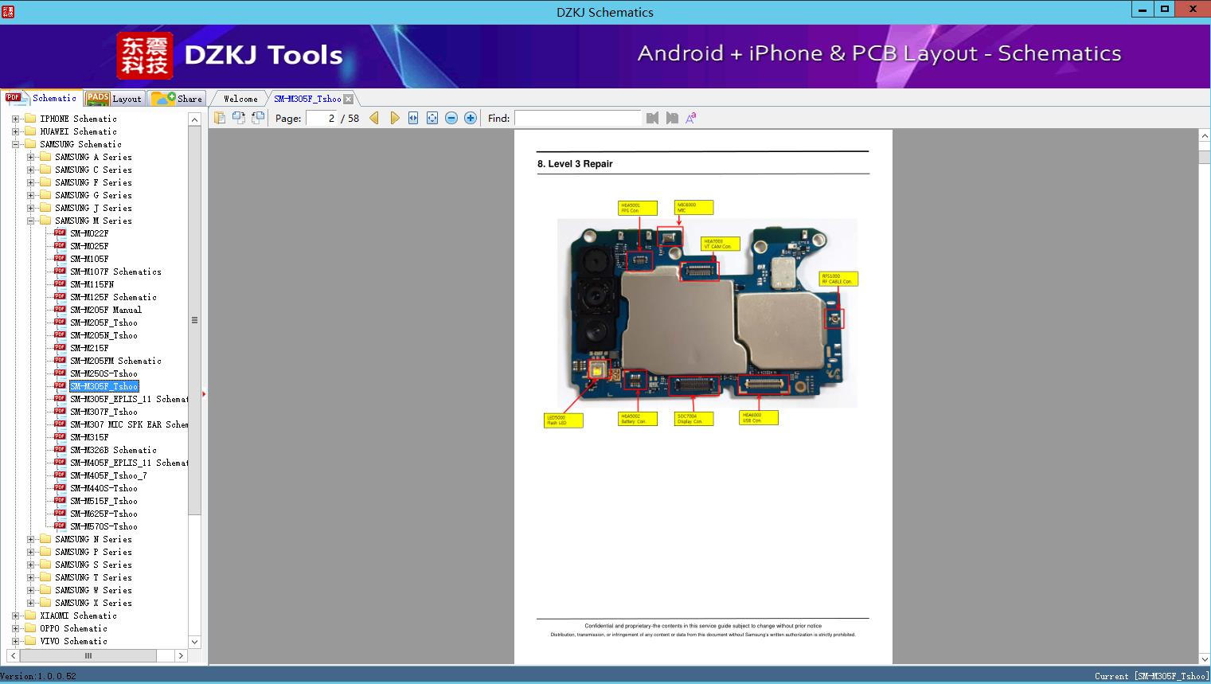Click the red sidebar collapse arrow
This screenshot has height=684, width=1211.
(x=204, y=393)
